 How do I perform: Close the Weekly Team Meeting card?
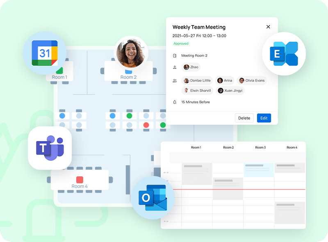[268, 27]
